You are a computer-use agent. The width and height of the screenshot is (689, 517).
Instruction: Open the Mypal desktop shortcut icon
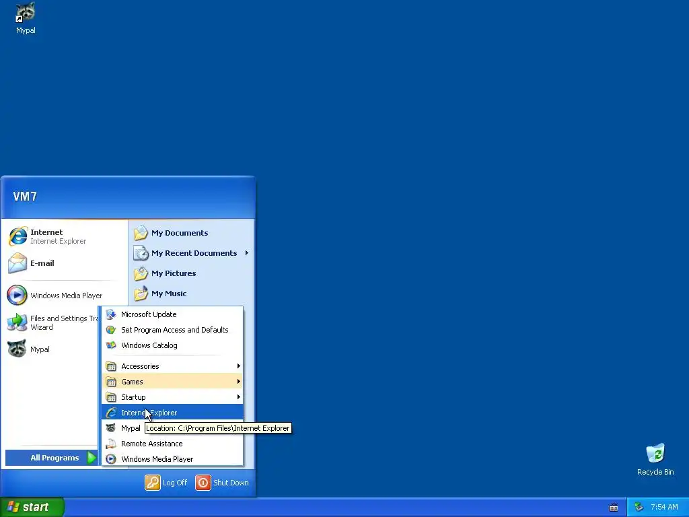point(26,12)
